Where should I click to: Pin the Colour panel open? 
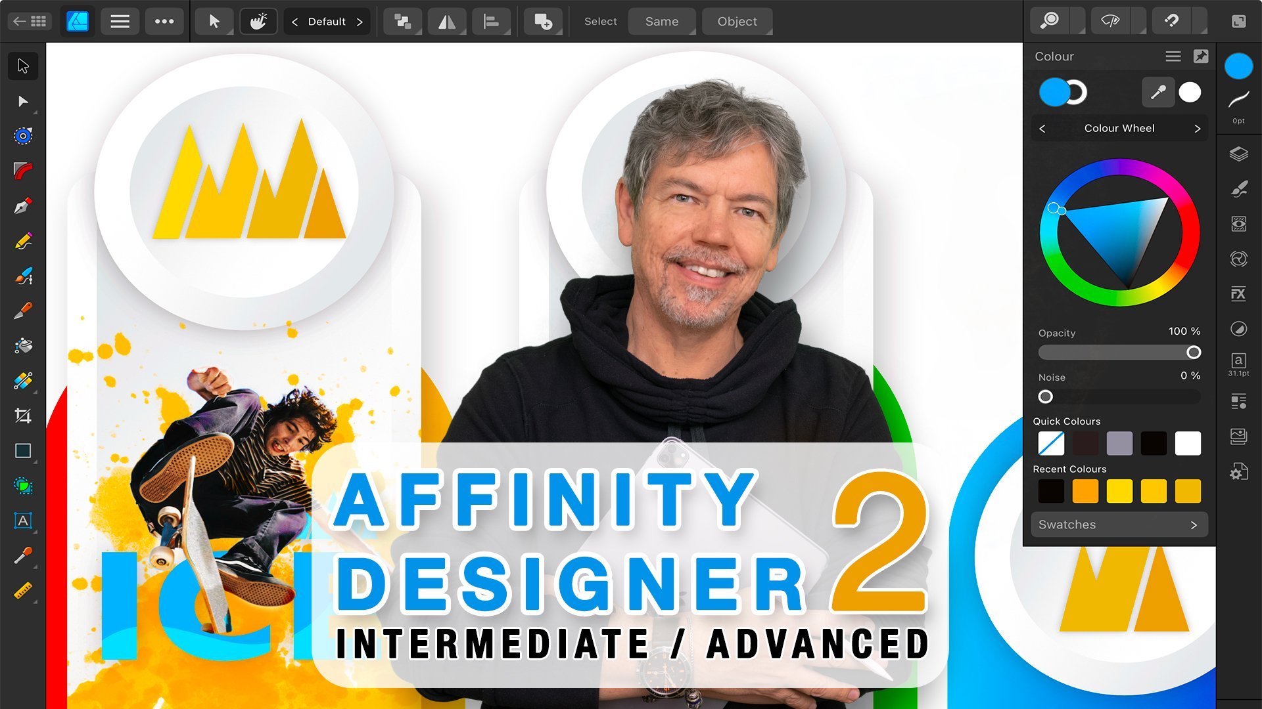[1201, 56]
